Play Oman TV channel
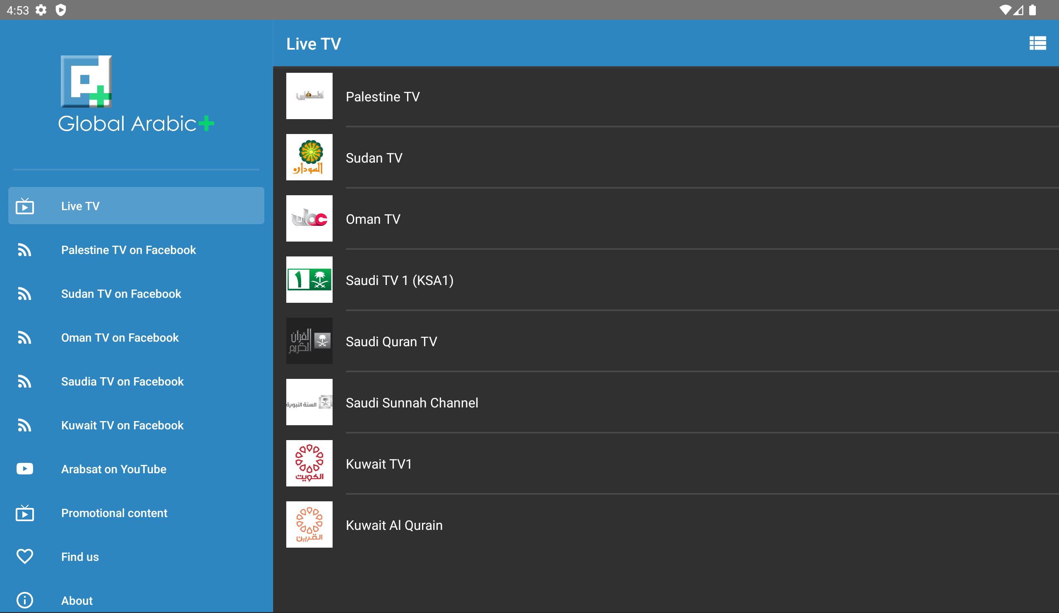This screenshot has height=613, width=1059. tap(666, 218)
